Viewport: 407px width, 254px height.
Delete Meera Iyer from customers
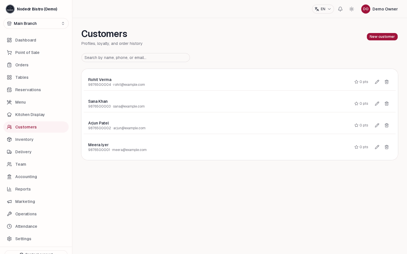pos(387,147)
